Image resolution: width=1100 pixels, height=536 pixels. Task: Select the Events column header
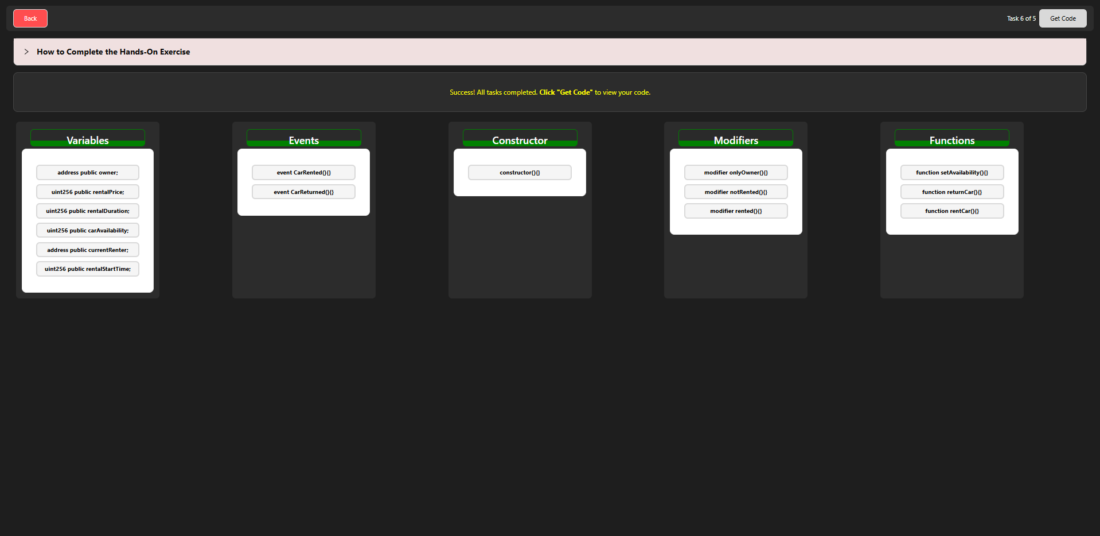[x=303, y=139]
